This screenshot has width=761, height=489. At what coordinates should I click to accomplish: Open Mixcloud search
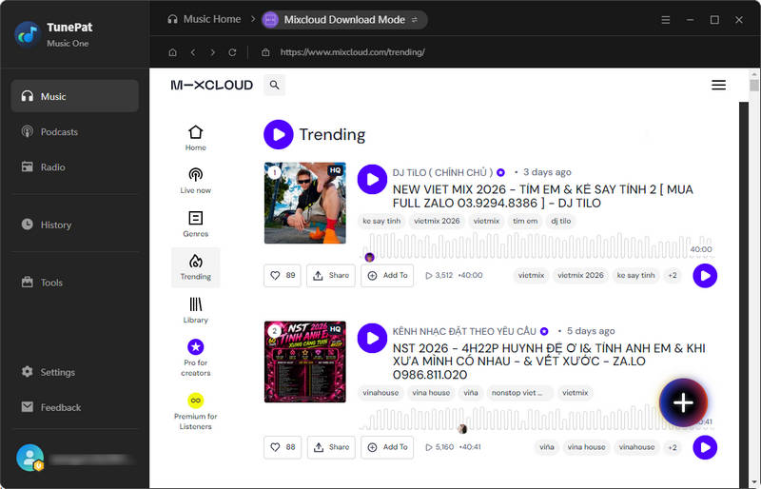[274, 85]
